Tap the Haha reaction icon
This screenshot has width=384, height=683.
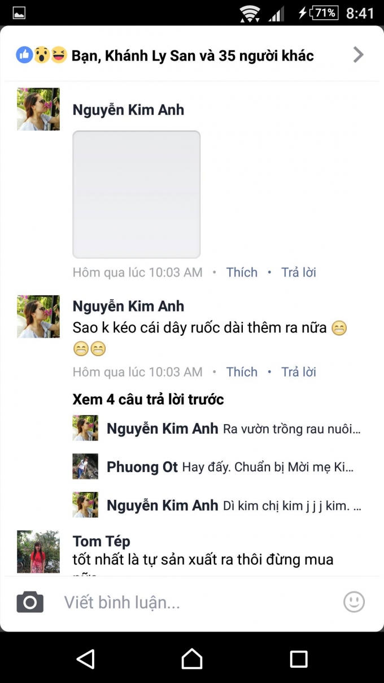click(57, 54)
